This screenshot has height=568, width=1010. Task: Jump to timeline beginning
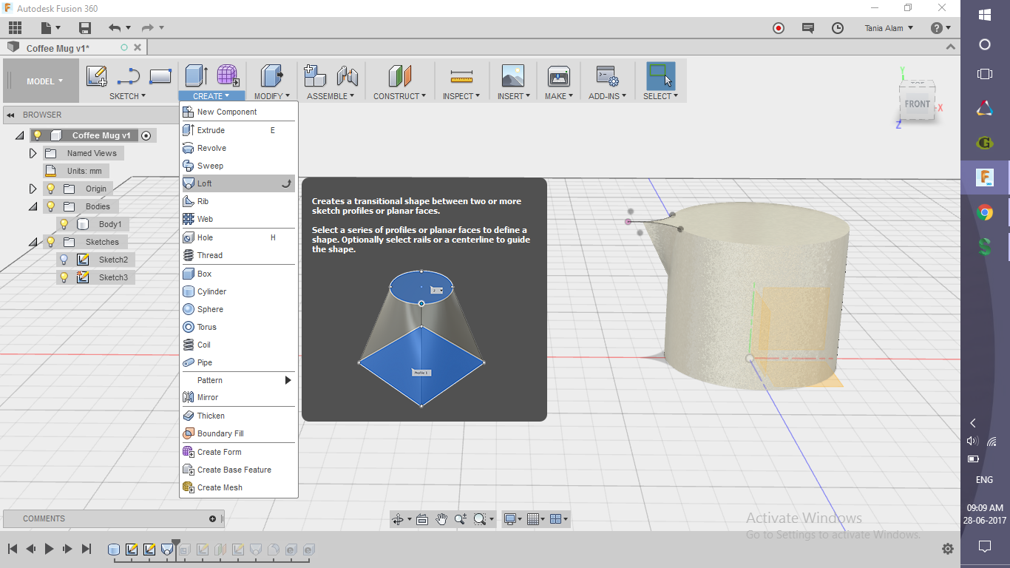13,549
